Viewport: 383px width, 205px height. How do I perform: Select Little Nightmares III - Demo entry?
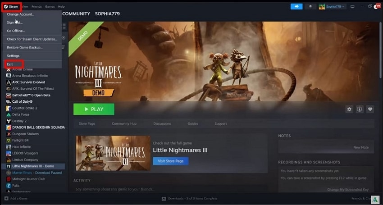(x=33, y=166)
